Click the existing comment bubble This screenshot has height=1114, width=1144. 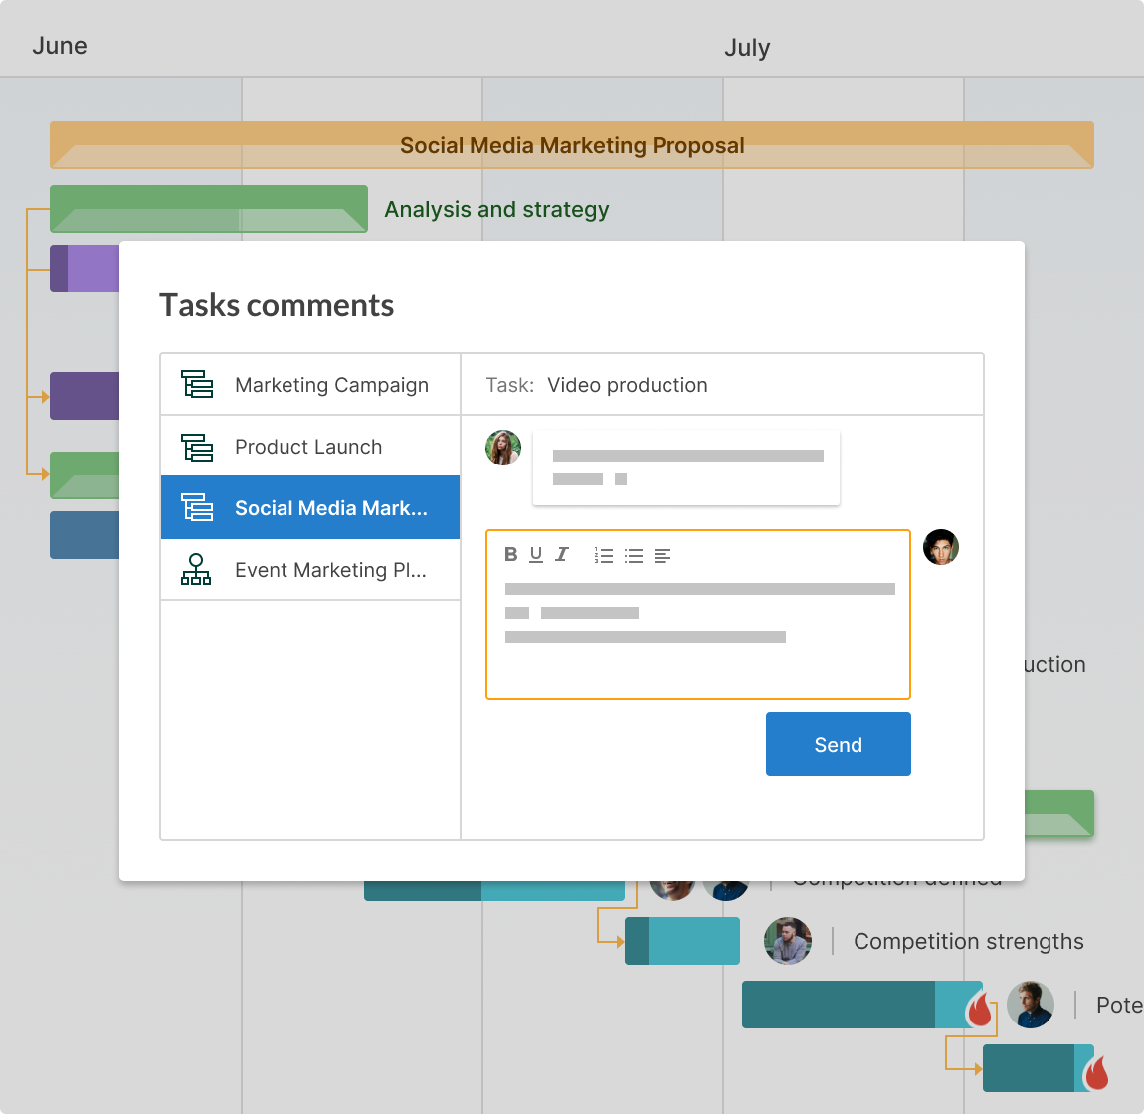pyautogui.click(x=686, y=467)
